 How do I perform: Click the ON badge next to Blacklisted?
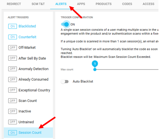click(x=13, y=26)
